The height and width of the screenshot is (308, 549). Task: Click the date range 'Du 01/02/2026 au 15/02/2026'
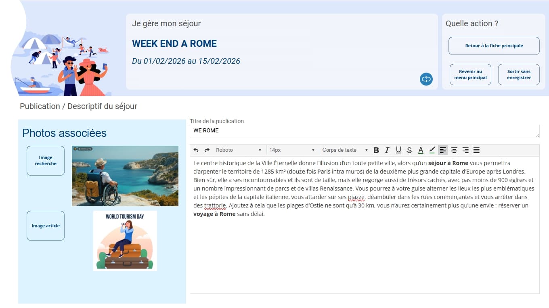[186, 61]
